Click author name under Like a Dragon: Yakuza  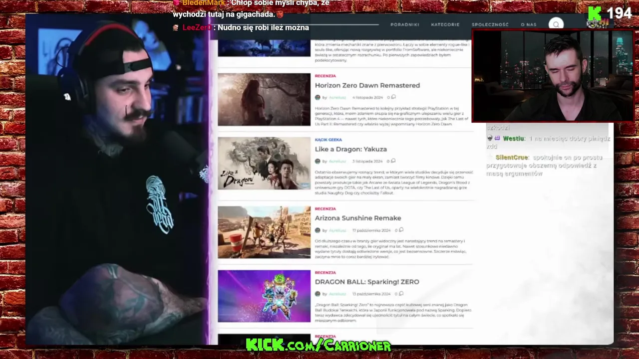pyautogui.click(x=337, y=161)
